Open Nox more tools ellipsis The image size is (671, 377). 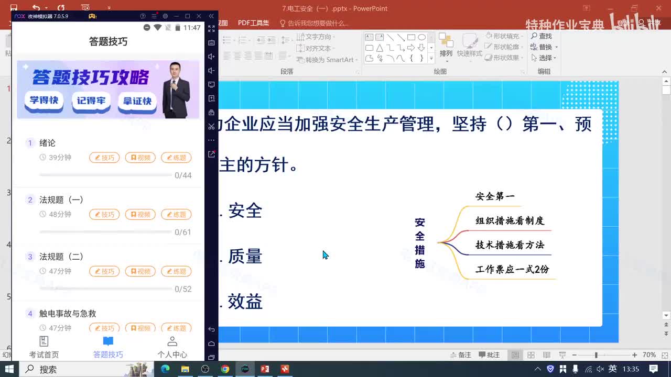click(x=211, y=140)
